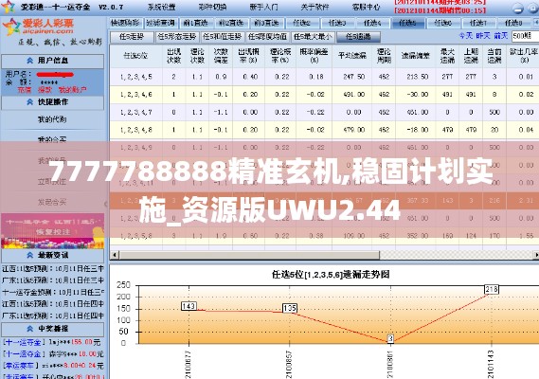Switch to the 任选7 tab
539x379 pixels.
[478, 23]
